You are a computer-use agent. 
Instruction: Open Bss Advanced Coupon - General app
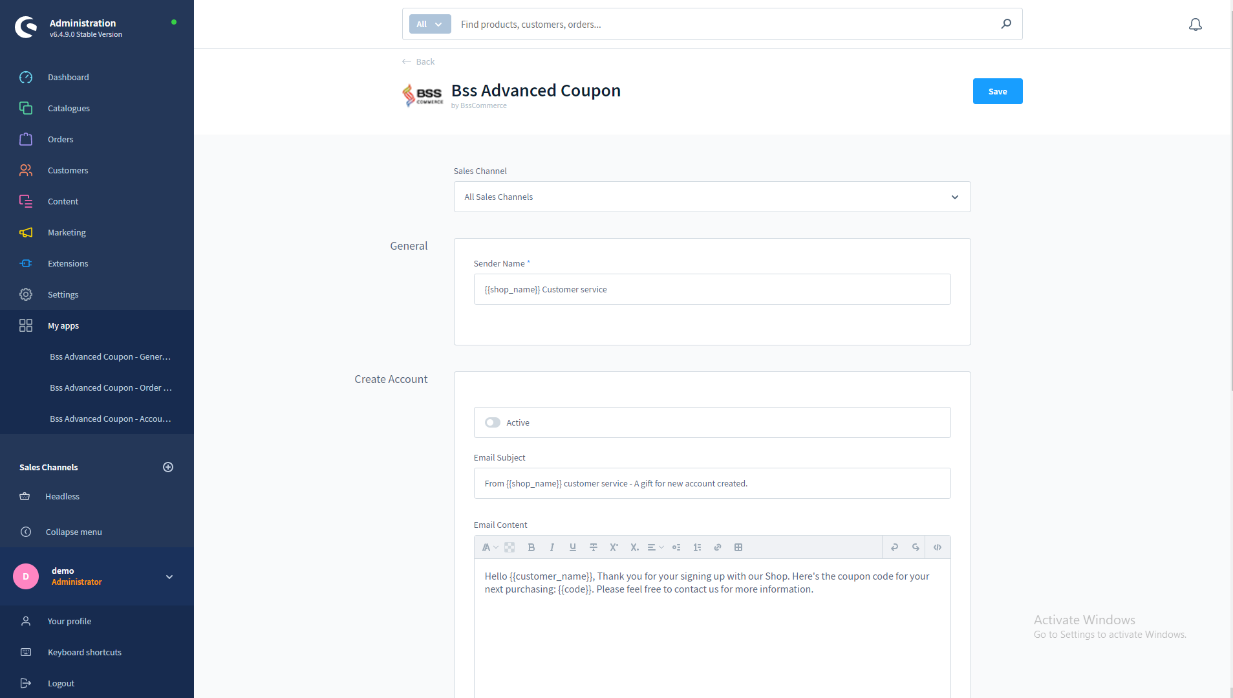click(x=111, y=356)
